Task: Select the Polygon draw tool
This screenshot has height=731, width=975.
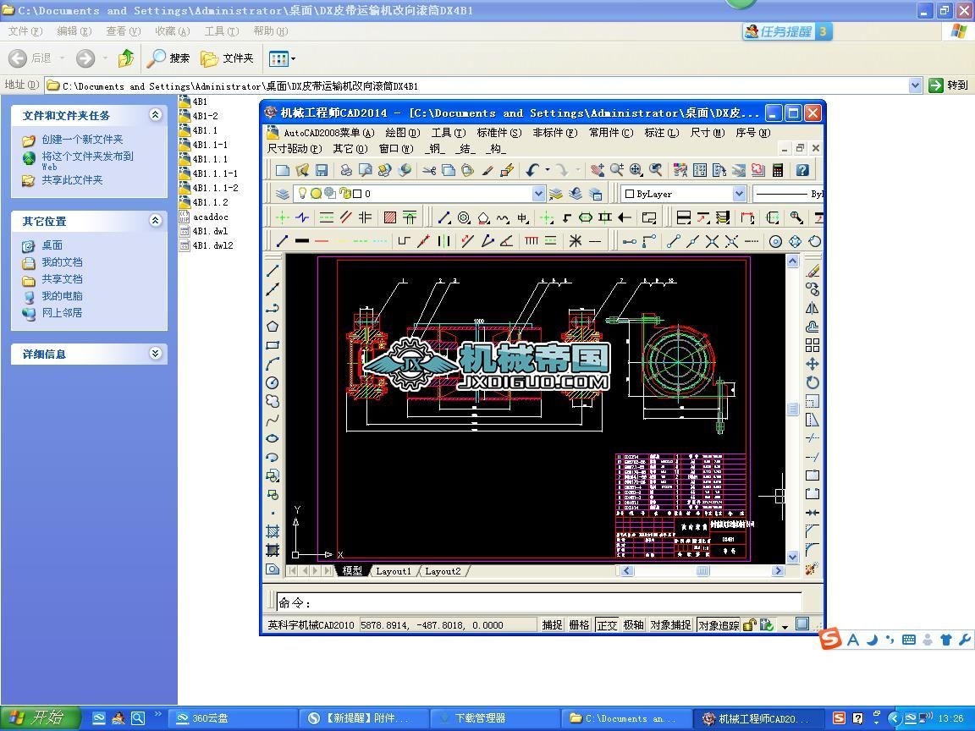Action: tap(273, 327)
